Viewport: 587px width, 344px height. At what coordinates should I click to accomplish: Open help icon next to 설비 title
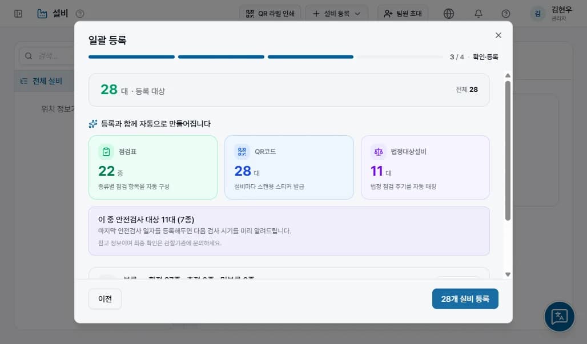[80, 14]
